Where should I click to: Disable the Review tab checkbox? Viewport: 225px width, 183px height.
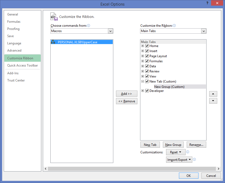[x=147, y=71]
